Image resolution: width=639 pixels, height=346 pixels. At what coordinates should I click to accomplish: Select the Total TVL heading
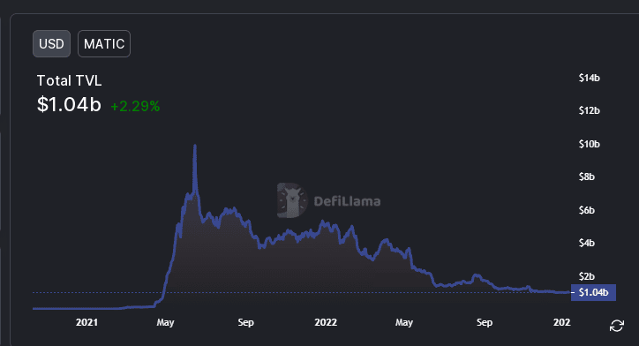[x=69, y=80]
